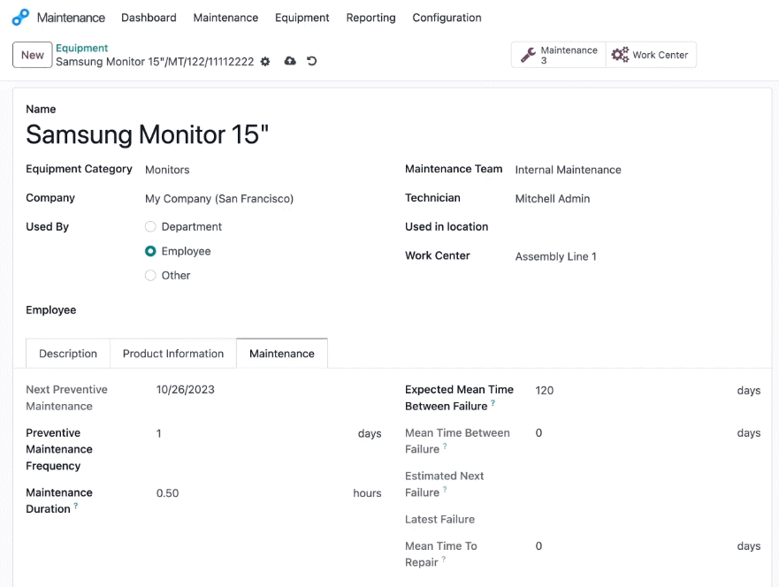Click the empty Used in location field
Viewport: 779px width, 587px height.
pyautogui.click(x=638, y=227)
